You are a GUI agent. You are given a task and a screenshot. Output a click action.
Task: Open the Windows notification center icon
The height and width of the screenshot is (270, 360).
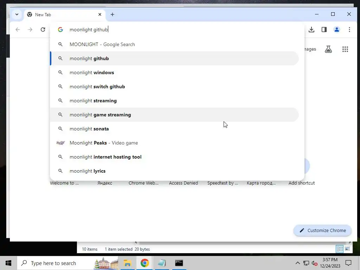click(x=348, y=263)
